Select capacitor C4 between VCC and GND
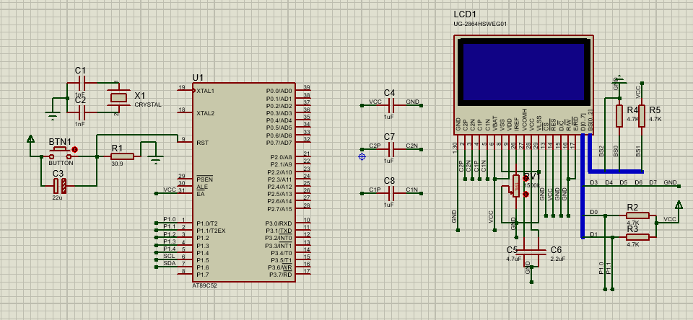Viewport: 693px width, 320px height. click(391, 105)
